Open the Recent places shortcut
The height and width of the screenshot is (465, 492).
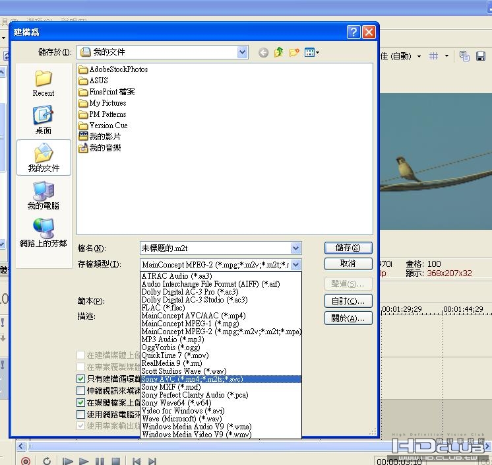44,83
